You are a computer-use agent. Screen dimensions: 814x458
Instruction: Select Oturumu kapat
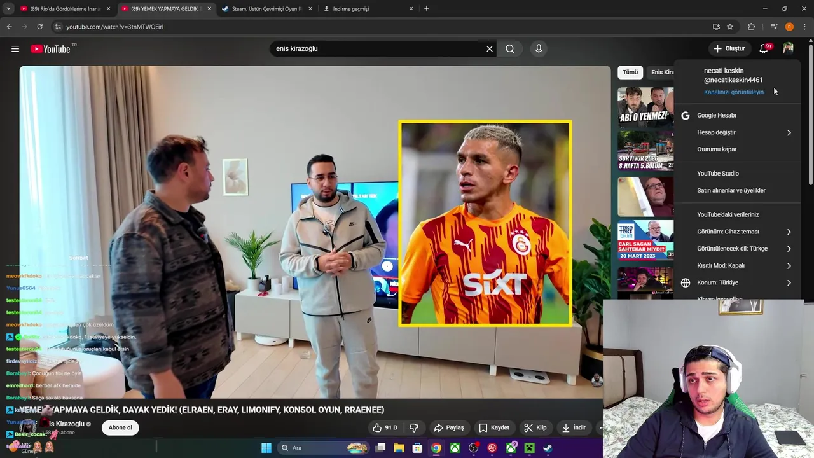738,149
